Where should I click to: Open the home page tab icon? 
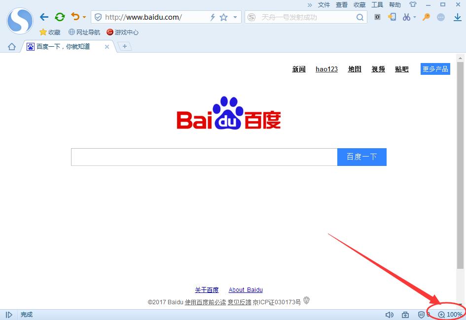point(12,47)
